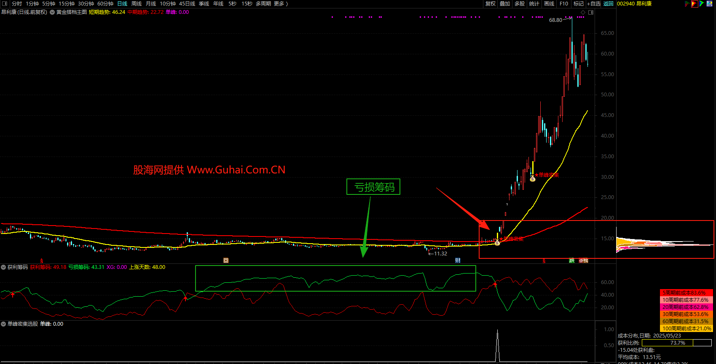The image size is (716, 364).
Task: Open the 更多 periods dropdown
Action: (281, 3)
